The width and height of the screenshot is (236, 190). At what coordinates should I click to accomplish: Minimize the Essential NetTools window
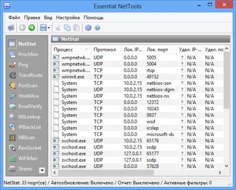click(199, 6)
